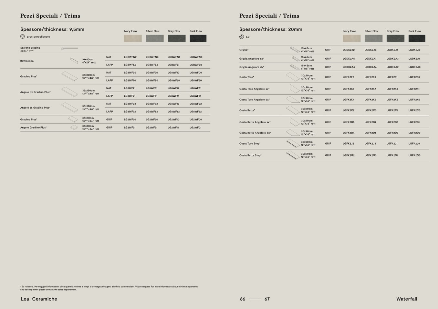The image size is (438, 309).
Task: Click the Costa Retta Step tile illustration
Action: tap(293, 155)
